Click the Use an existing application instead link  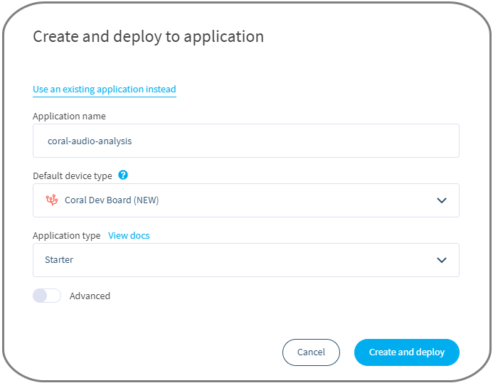point(105,89)
